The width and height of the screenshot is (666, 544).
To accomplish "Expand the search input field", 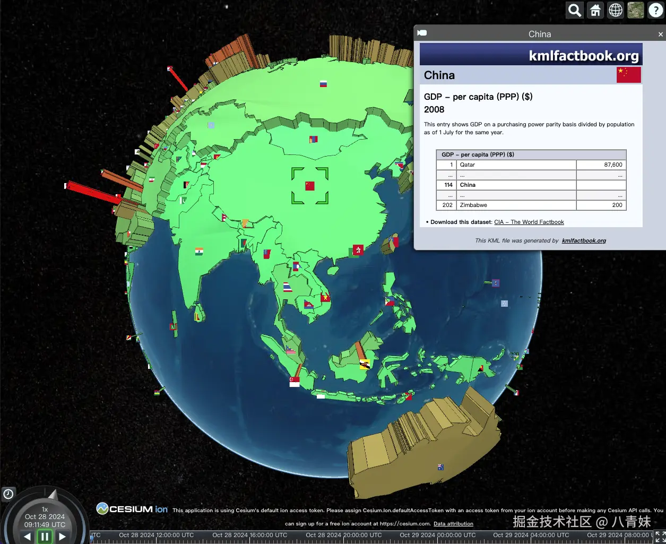I will [x=574, y=10].
